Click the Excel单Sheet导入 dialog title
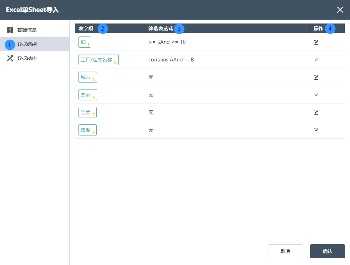The image size is (350, 265). [32, 9]
